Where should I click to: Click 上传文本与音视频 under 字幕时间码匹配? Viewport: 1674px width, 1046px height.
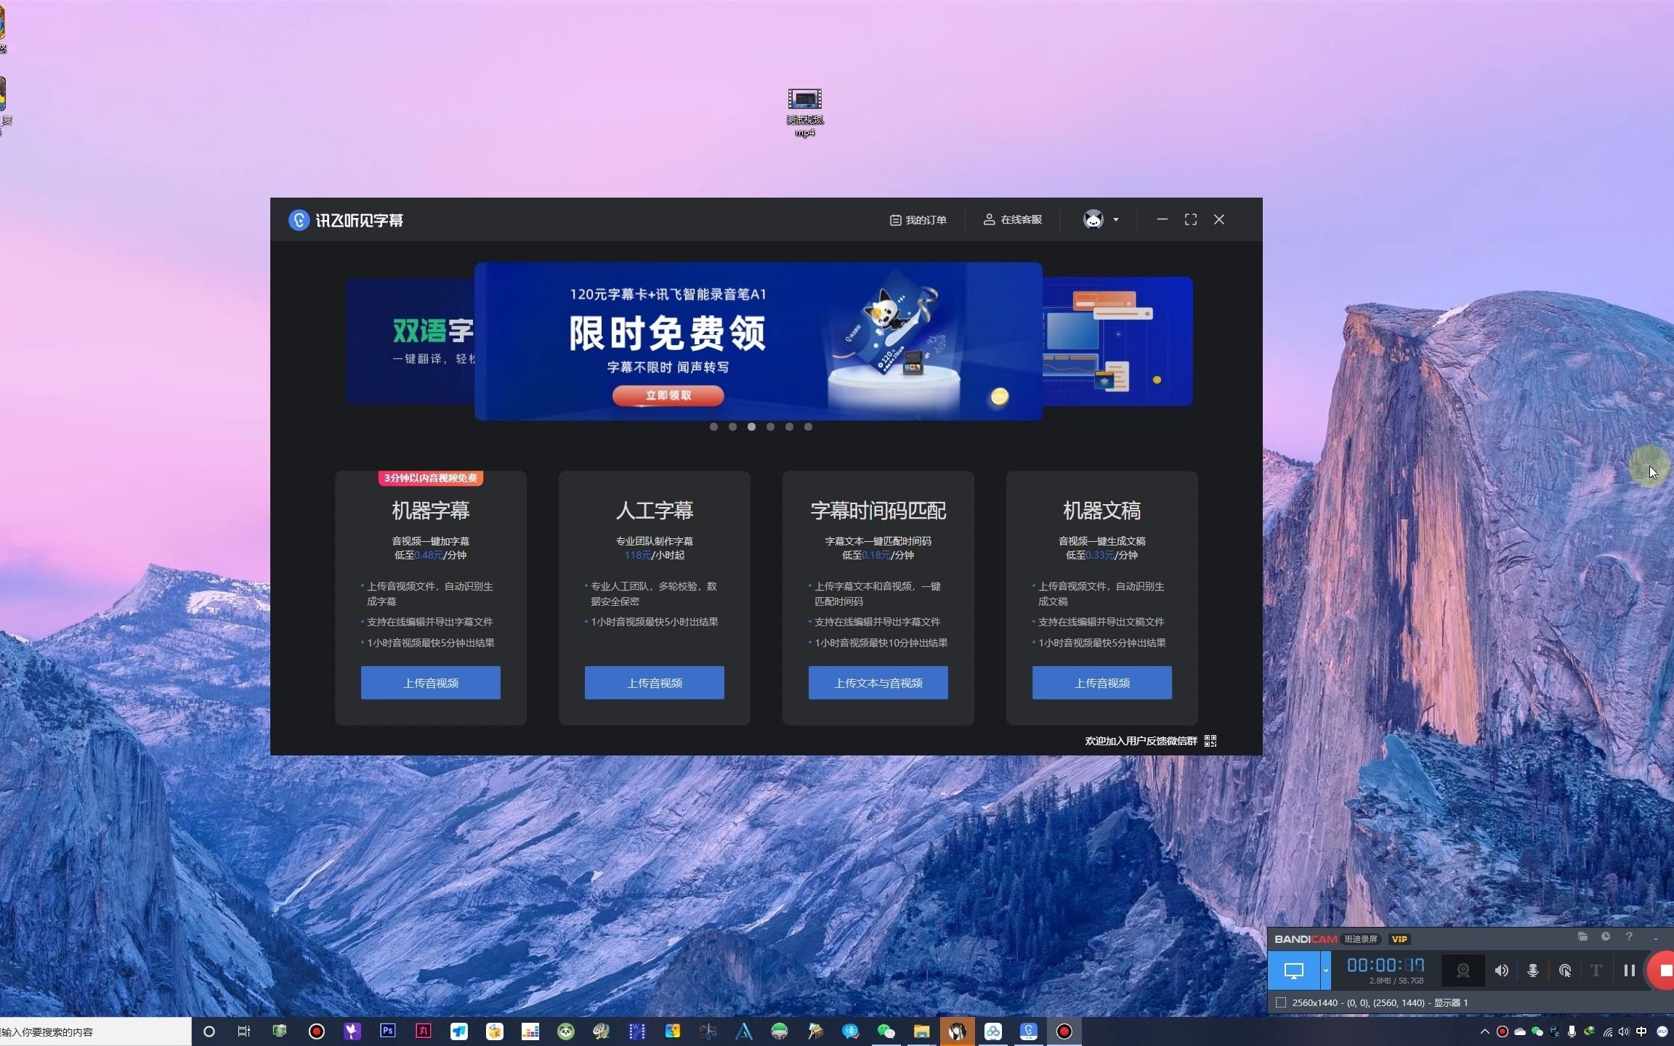(x=878, y=683)
